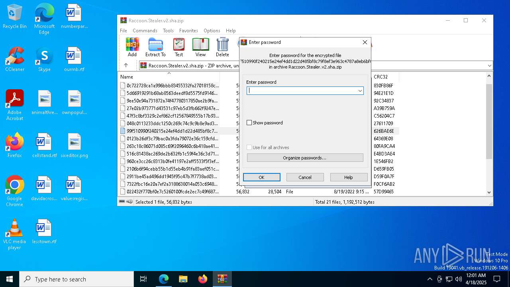Open the Tools menu

click(x=168, y=31)
